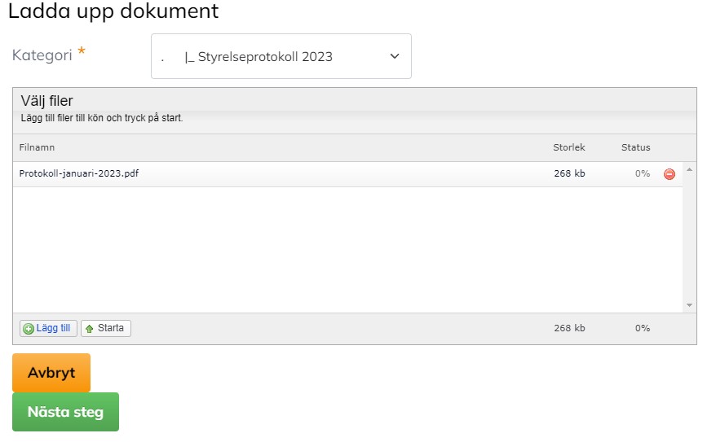Click the total 0% progress in footer
Screen dimensions: 716x442
(643, 328)
